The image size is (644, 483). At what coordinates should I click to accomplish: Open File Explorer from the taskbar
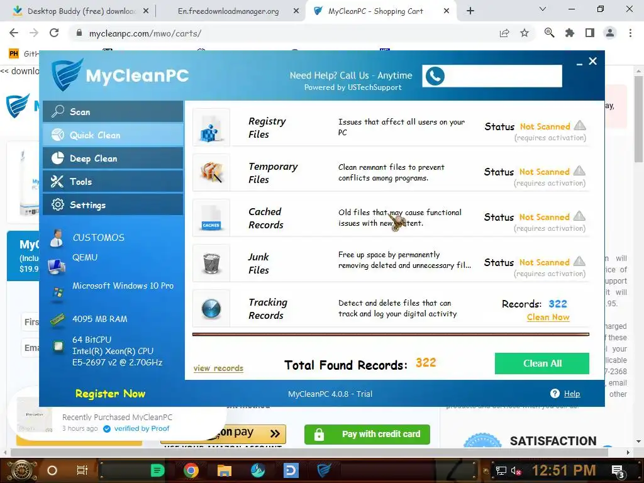tap(225, 470)
